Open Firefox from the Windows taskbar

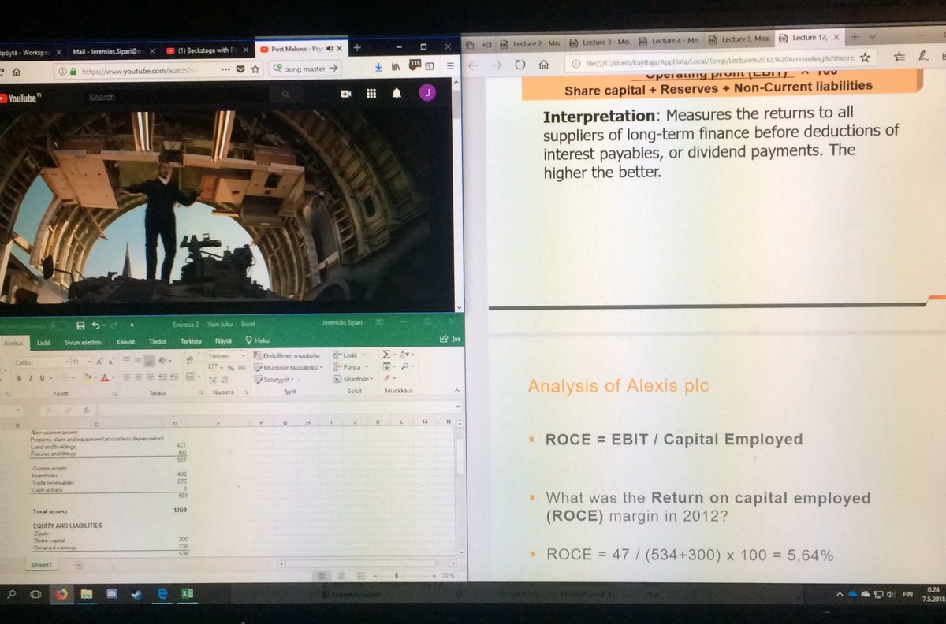point(61,594)
